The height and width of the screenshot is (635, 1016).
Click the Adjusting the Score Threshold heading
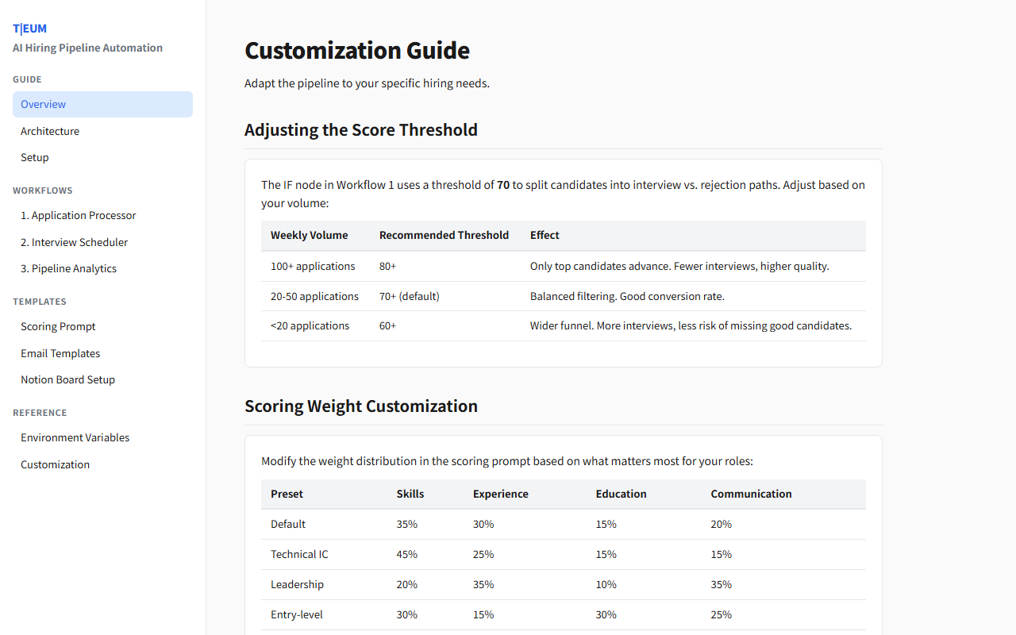click(360, 129)
